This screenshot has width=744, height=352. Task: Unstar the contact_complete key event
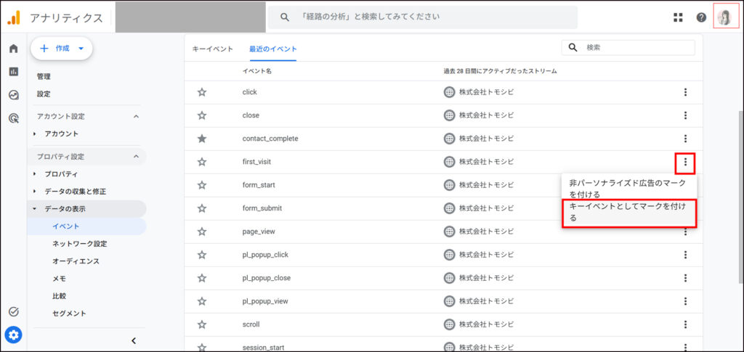tap(202, 139)
